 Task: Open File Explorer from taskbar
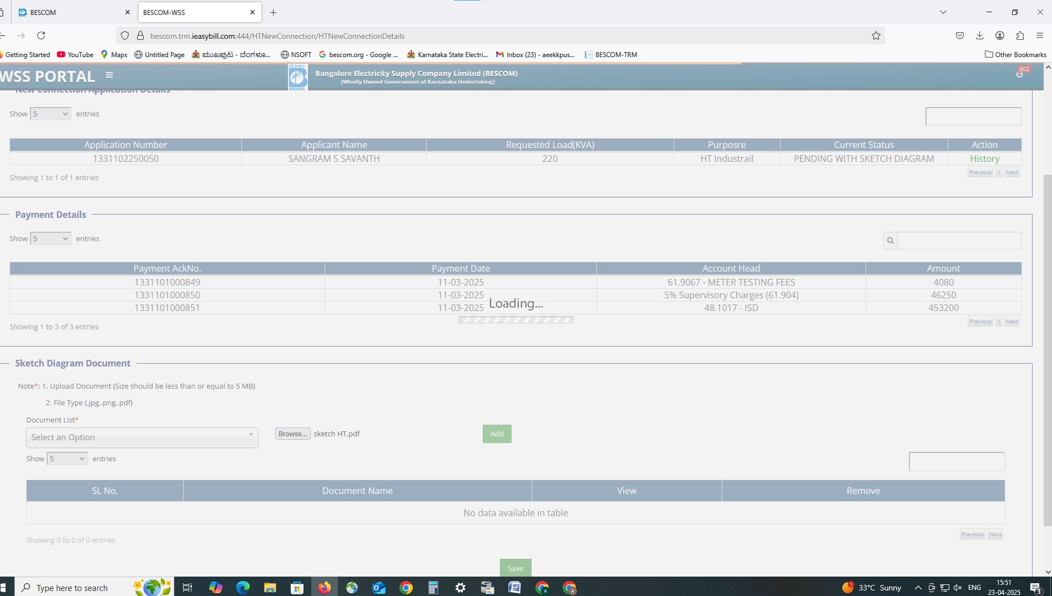270,587
